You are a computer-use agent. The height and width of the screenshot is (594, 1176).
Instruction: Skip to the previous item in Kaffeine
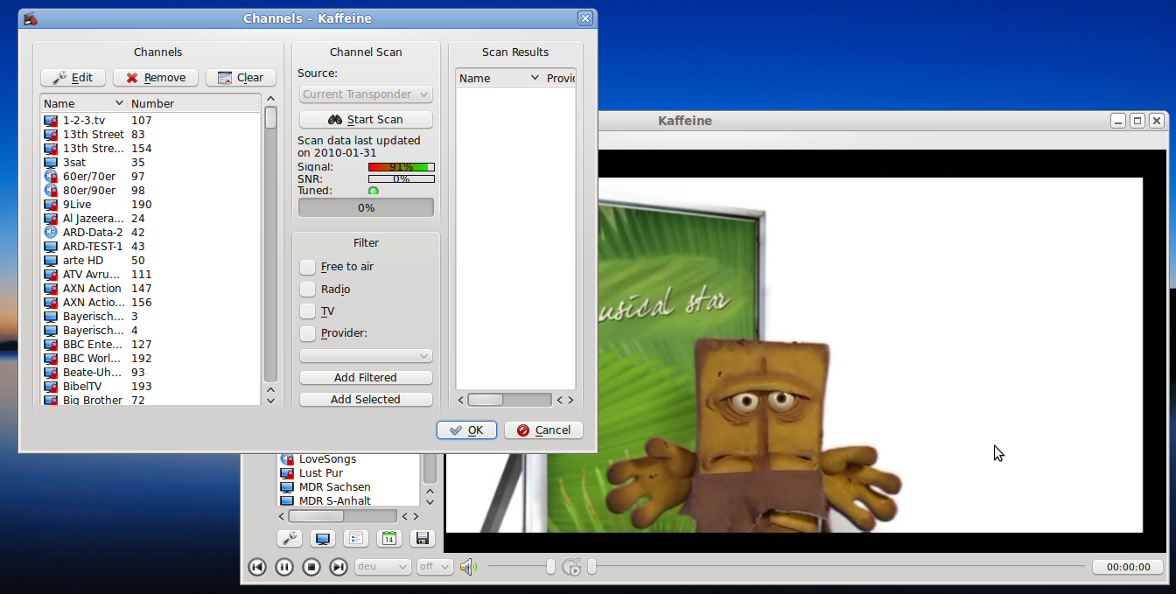(257, 567)
